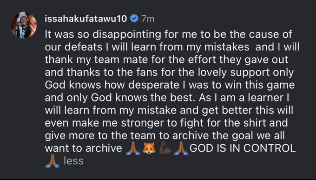Click the word 'disappointing' in caption
This screenshot has height=180, width=316.
tap(127, 35)
